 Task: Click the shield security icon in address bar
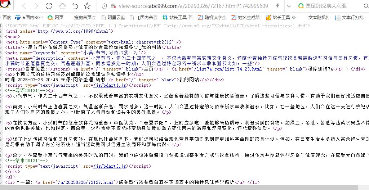click(x=105, y=6)
